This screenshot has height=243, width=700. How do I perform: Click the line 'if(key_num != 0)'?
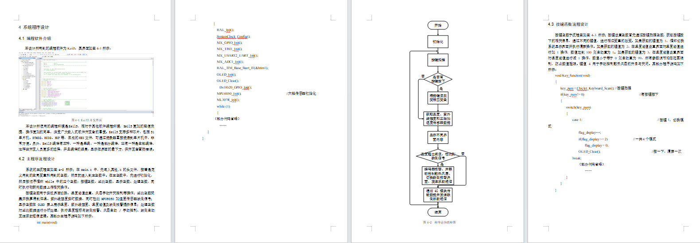[572, 94]
